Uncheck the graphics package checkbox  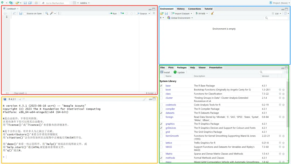pyautogui.click(x=161, y=124)
